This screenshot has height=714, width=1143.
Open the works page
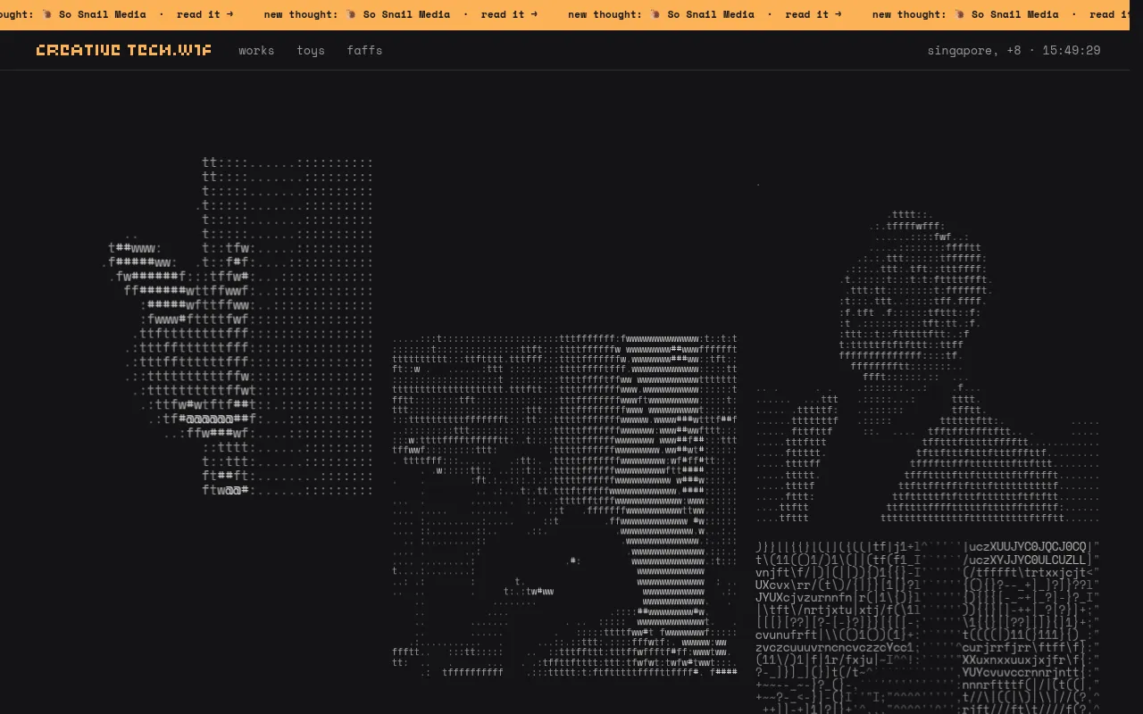256,50
